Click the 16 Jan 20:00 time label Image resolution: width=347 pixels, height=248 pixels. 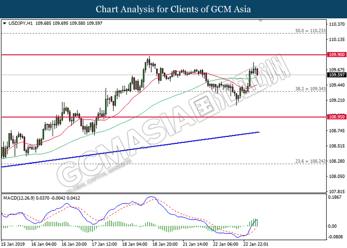tap(74, 244)
